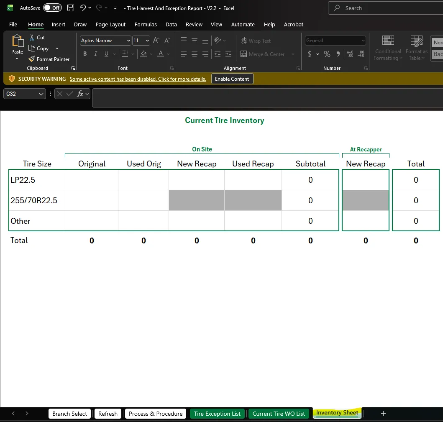Apply Center horizontal alignment
Image resolution: width=443 pixels, height=422 pixels.
(195, 54)
